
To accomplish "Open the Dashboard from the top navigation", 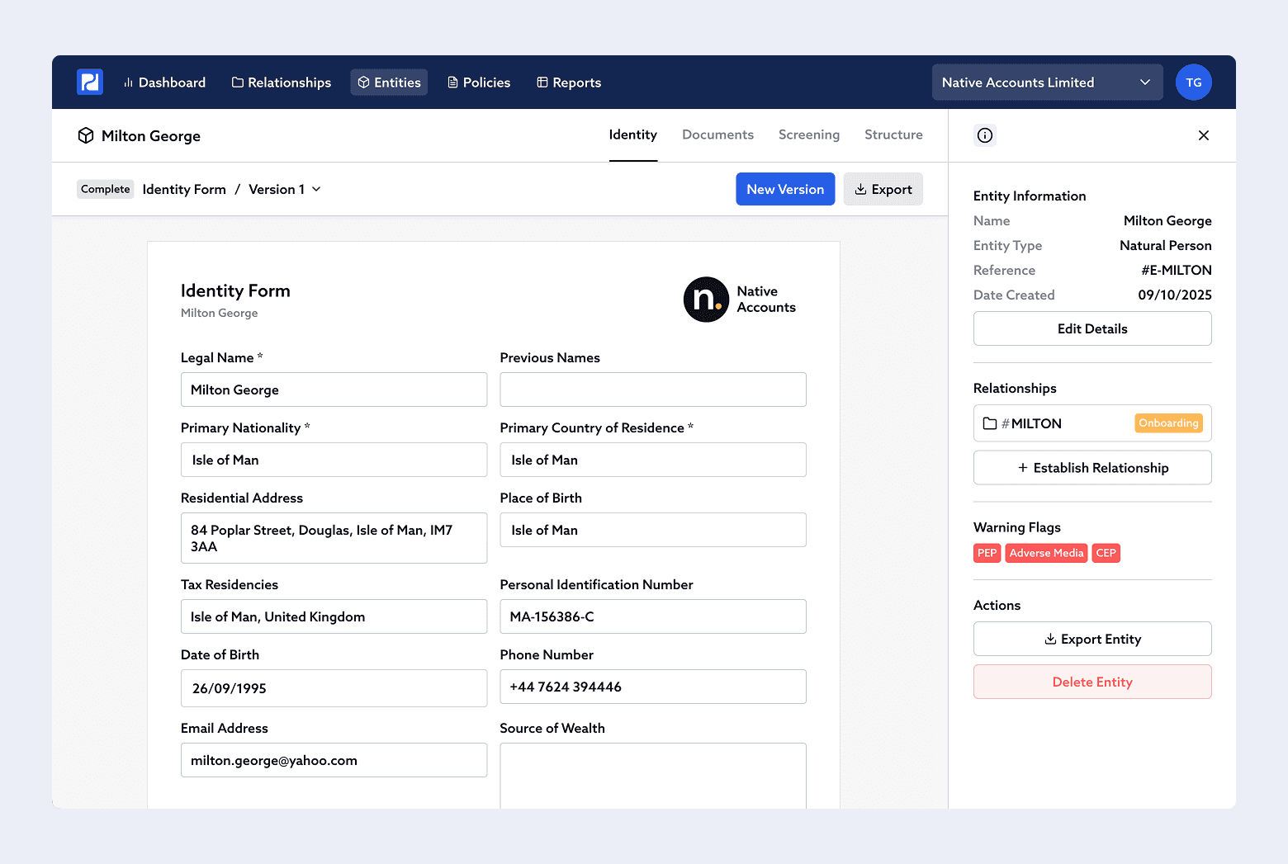I will (164, 82).
